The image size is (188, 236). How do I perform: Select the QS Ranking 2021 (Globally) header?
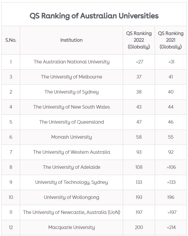171,40
